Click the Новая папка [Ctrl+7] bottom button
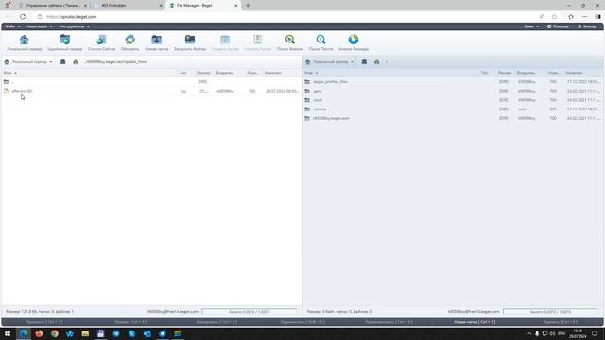The height and width of the screenshot is (340, 605). pyautogui.click(x=475, y=322)
